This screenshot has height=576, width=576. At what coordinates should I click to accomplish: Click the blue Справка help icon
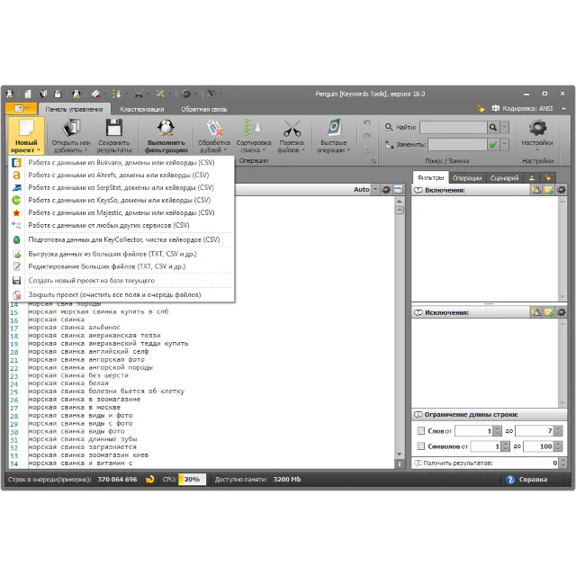tap(510, 480)
